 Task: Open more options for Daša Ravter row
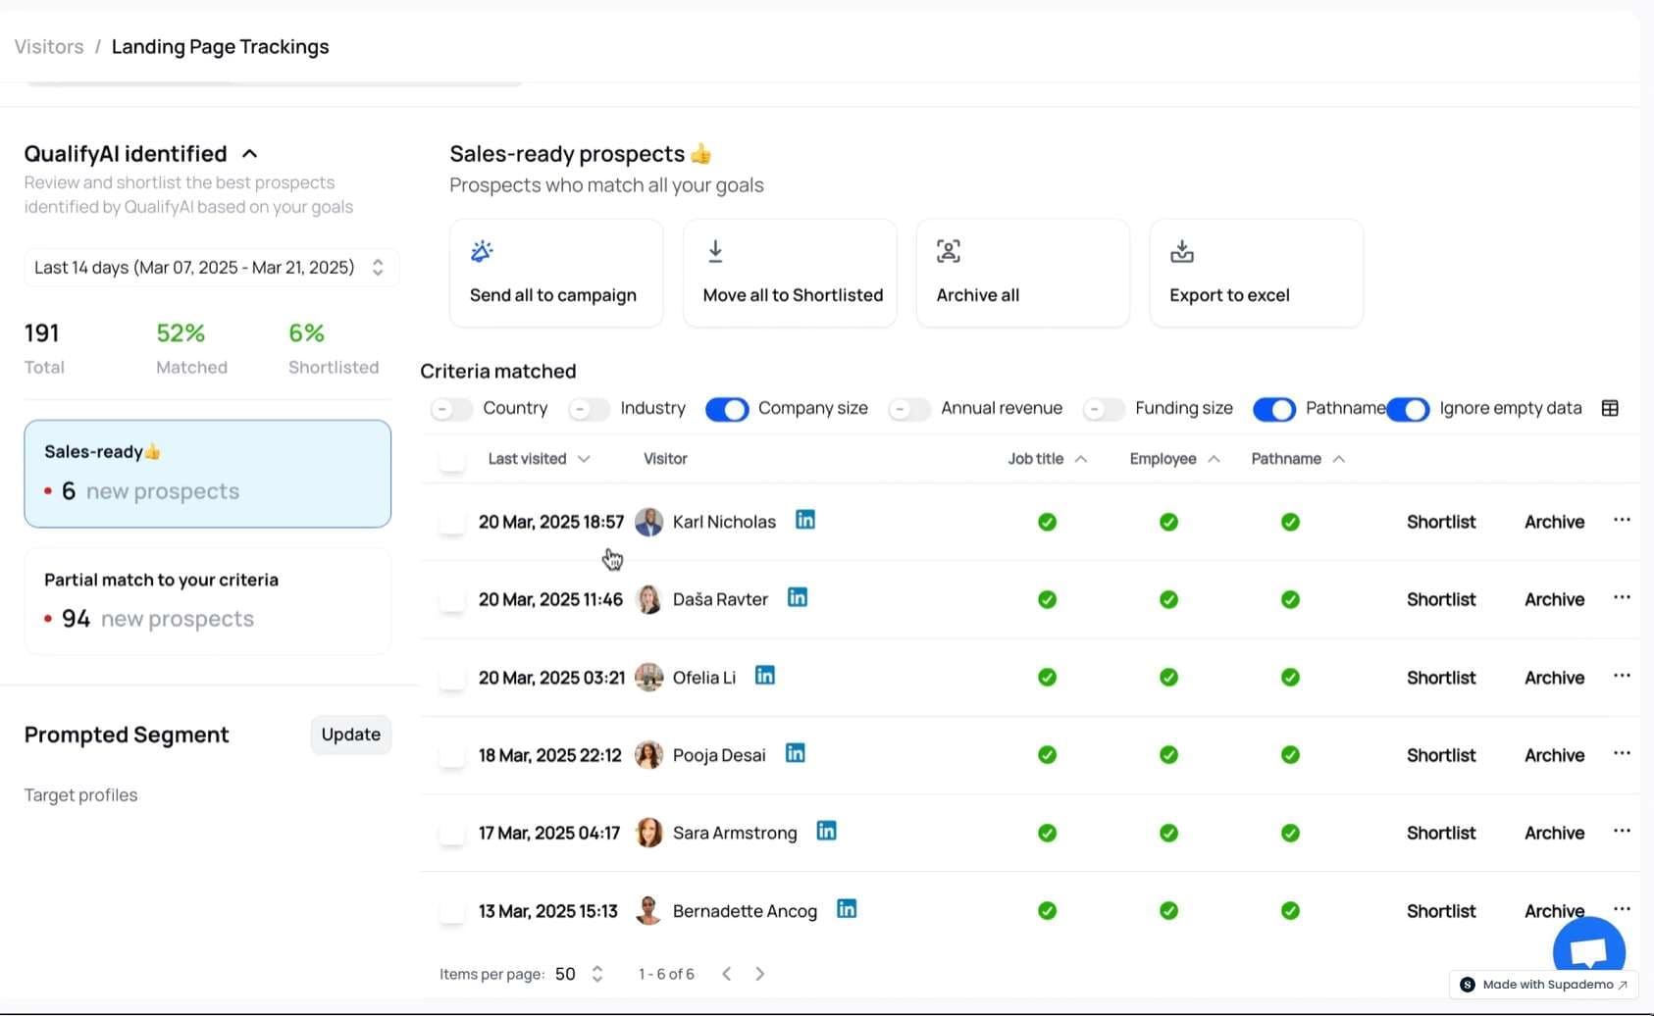(x=1621, y=597)
